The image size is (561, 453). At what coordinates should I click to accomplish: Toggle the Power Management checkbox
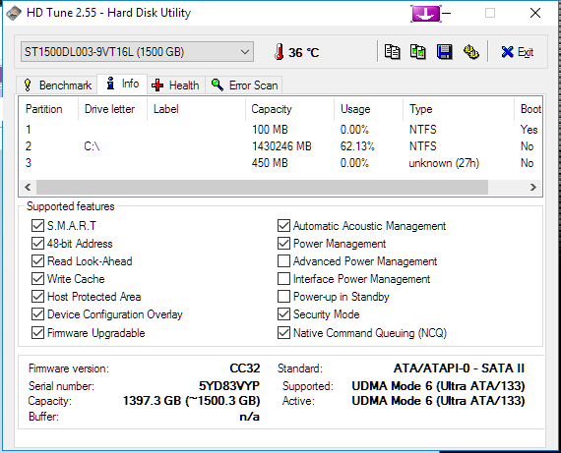[x=283, y=244]
